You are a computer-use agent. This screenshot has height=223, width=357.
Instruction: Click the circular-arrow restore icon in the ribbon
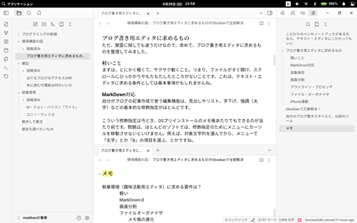coord(6,76)
